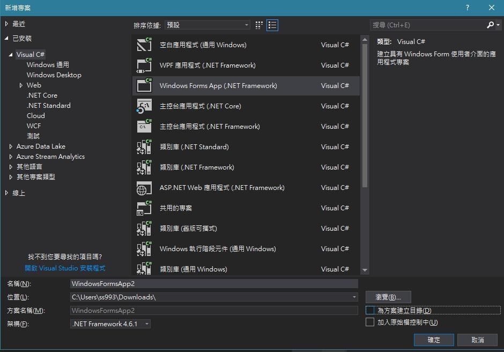Viewport: 504px width, 352px height.
Task: Click the blank UWP app template icon
Action: (144, 45)
